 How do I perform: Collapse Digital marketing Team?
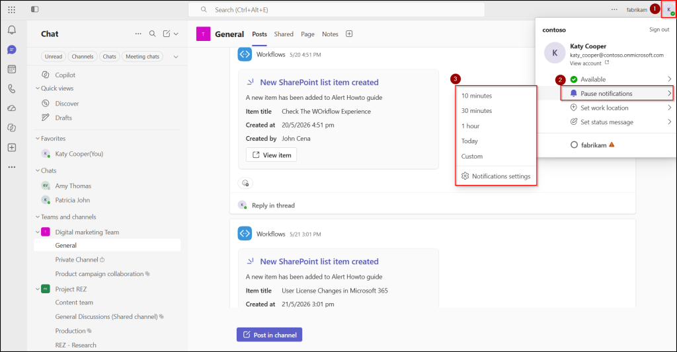point(38,232)
